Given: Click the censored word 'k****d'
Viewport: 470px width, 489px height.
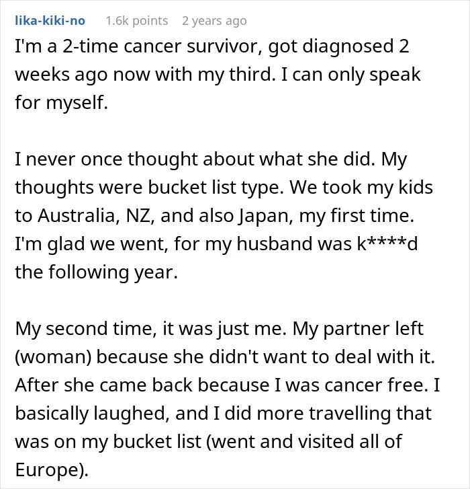Looking at the screenshot, I should pyautogui.click(x=387, y=243).
